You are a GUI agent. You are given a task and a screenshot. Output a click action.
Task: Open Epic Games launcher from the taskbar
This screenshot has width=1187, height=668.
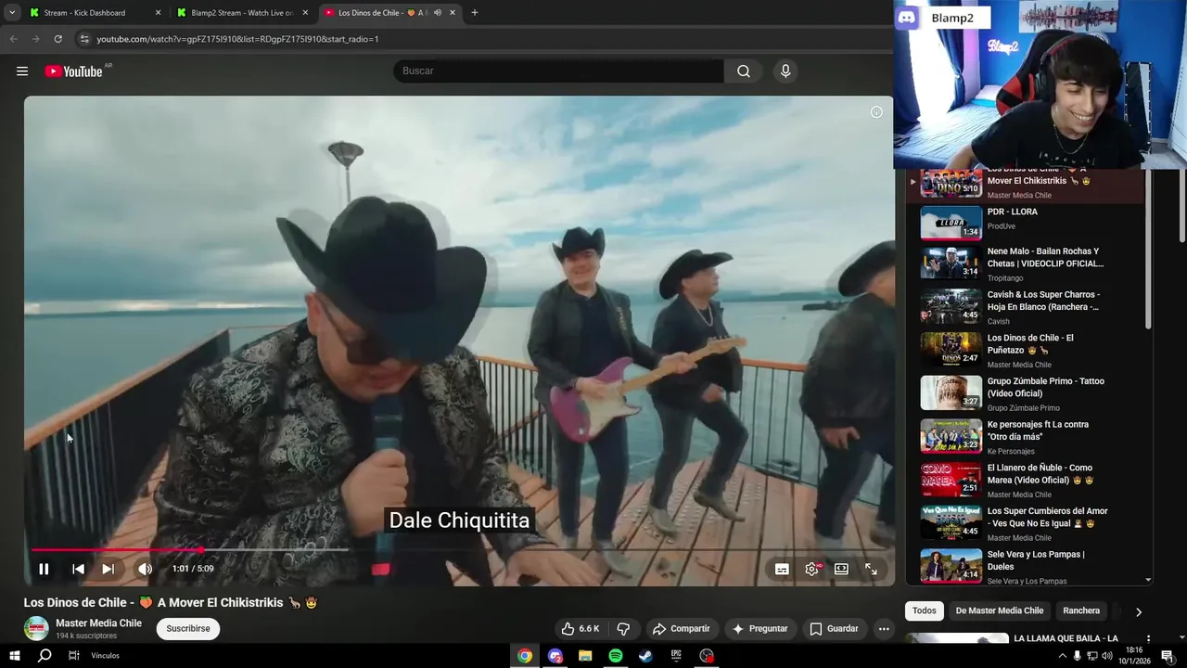click(676, 656)
